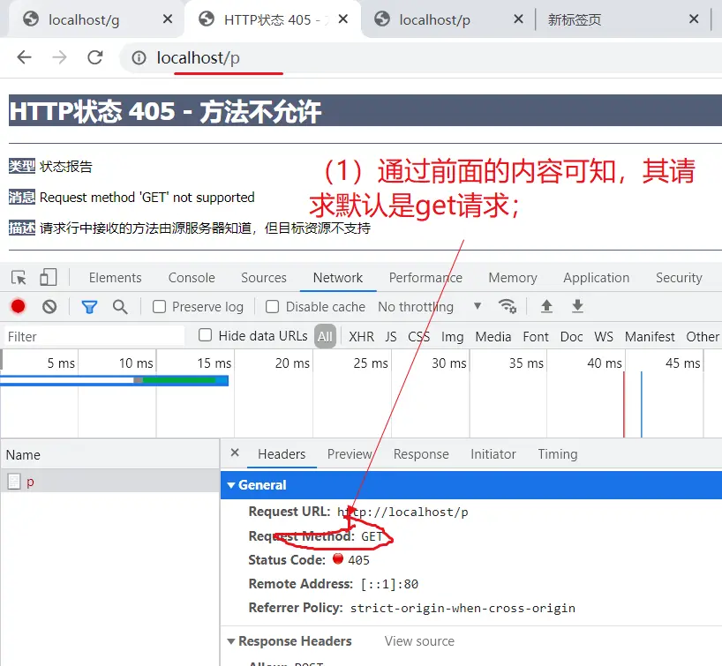Screen dimensions: 722x666
Task: Switch to the Preview tab
Action: (x=350, y=454)
